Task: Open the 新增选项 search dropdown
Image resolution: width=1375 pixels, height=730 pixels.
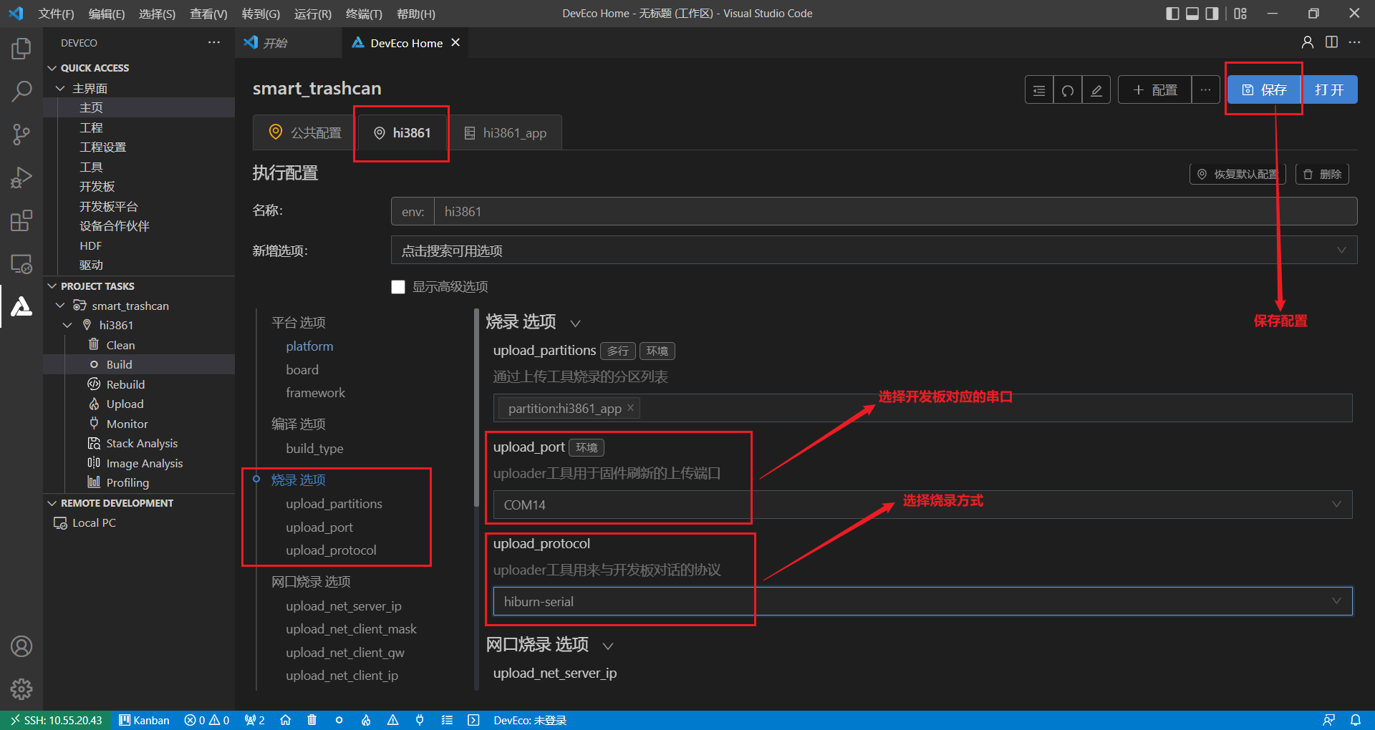Action: click(x=874, y=250)
